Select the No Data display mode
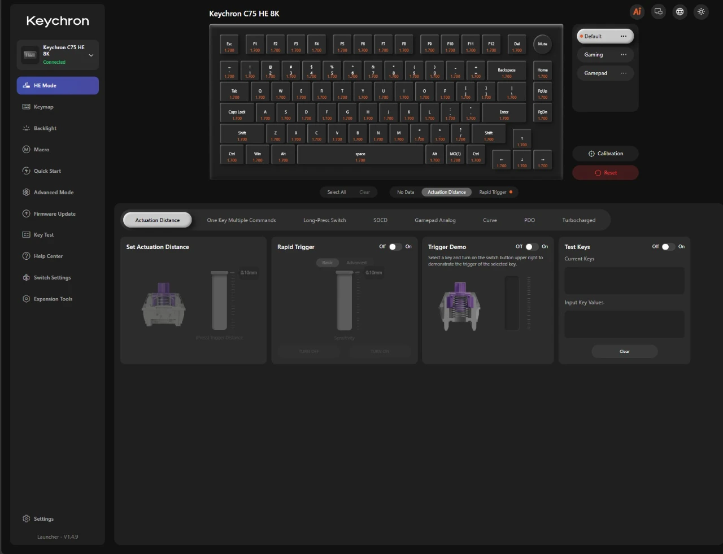 tap(406, 192)
